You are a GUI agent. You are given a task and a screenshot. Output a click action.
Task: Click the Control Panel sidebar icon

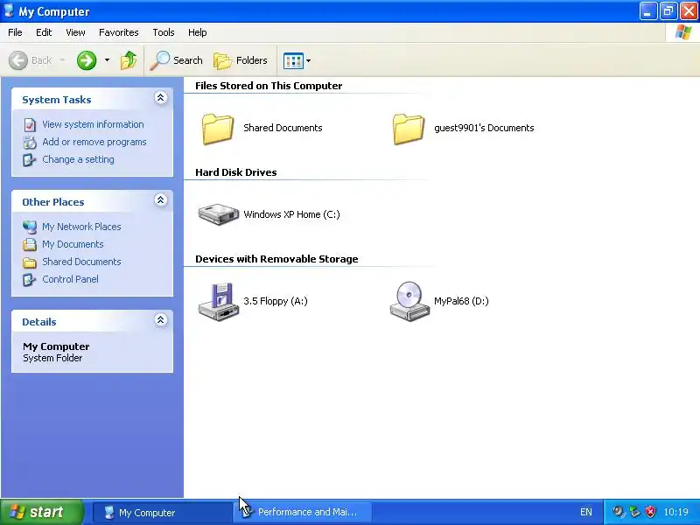click(x=30, y=280)
